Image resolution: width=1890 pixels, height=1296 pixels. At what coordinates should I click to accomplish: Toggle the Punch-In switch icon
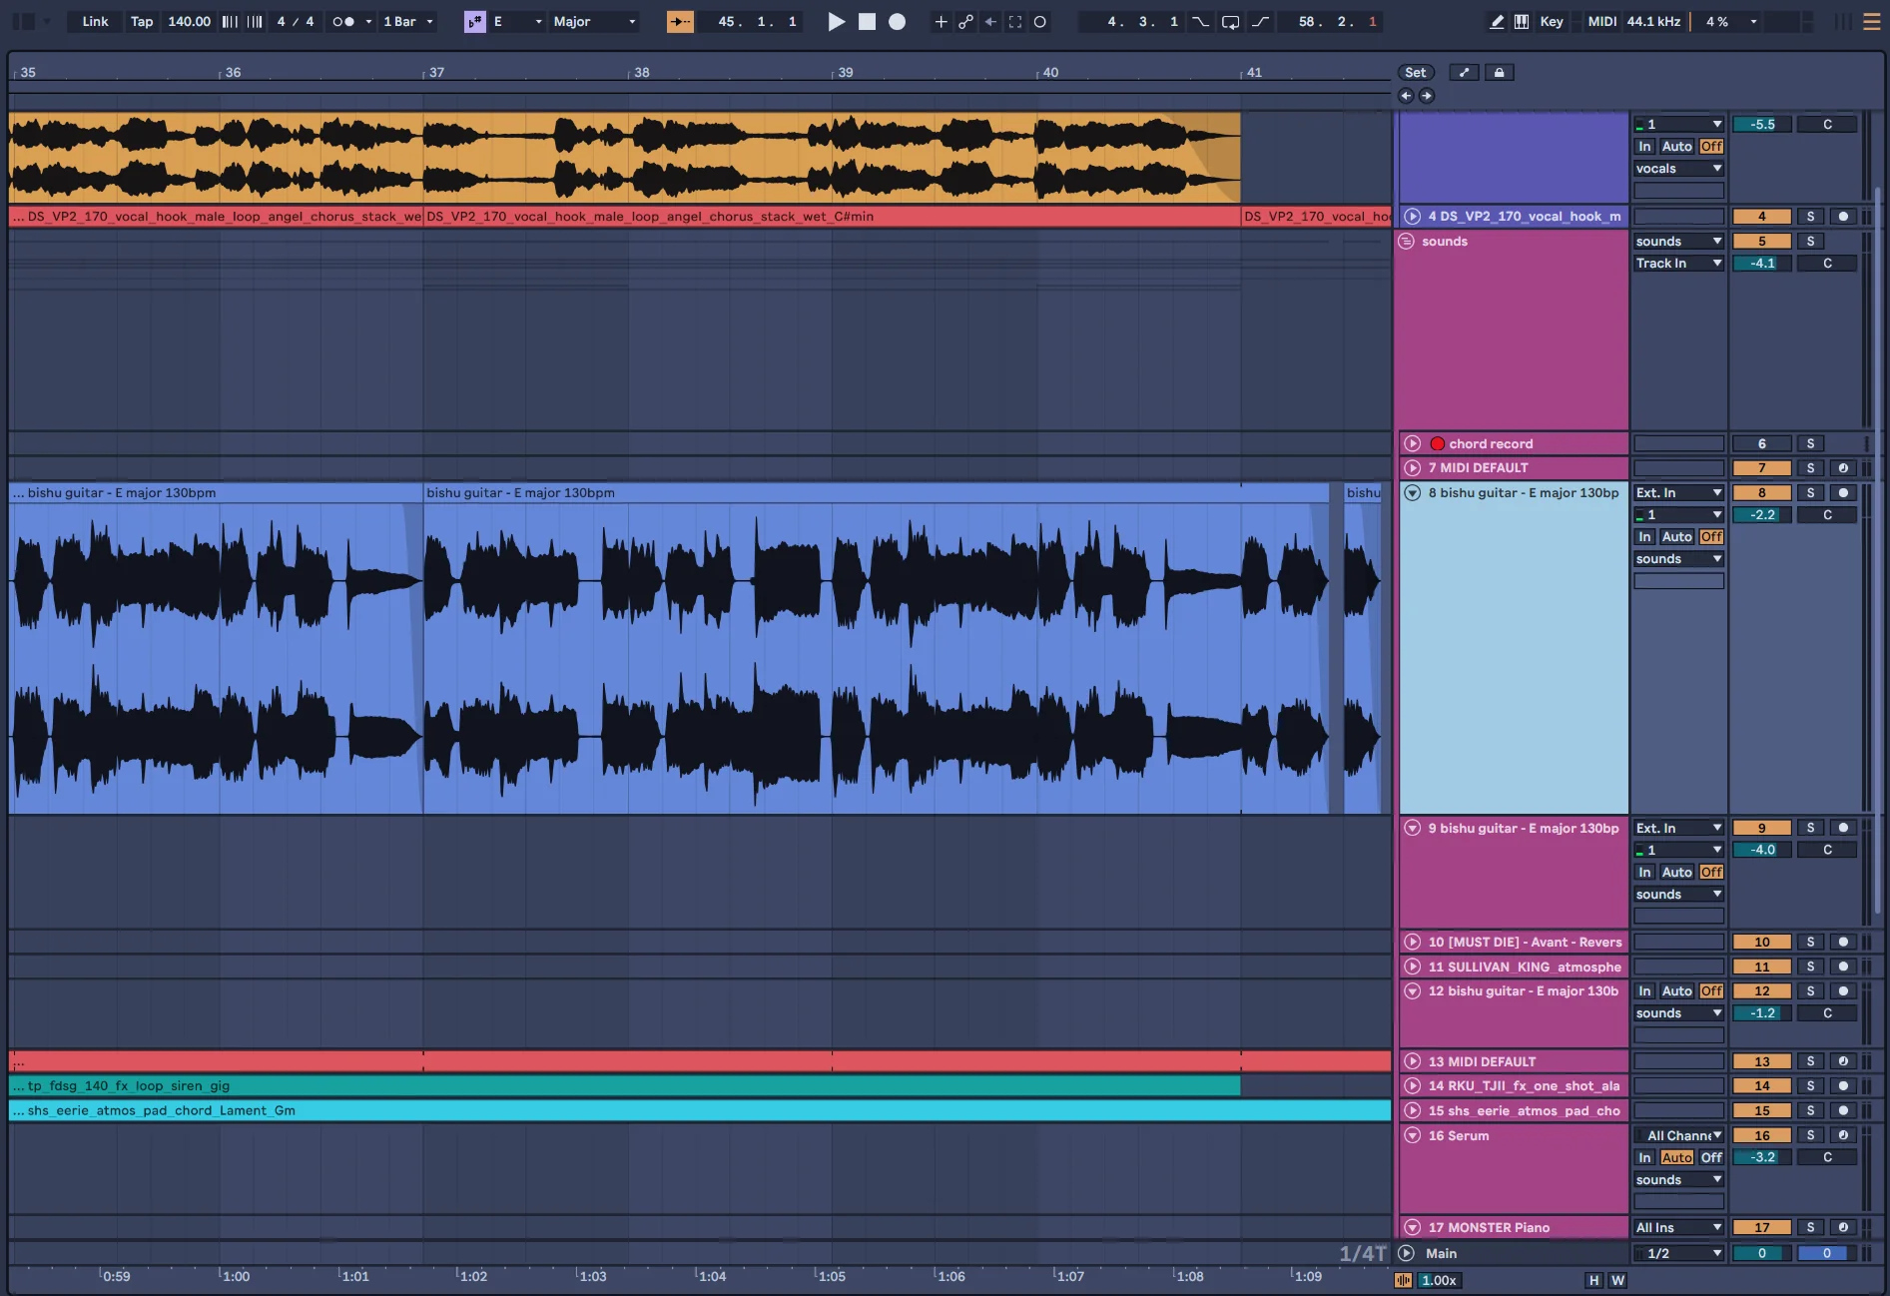coord(1200,22)
